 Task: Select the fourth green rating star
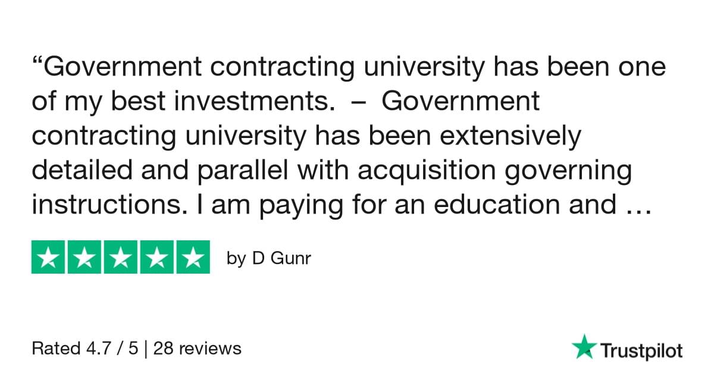pyautogui.click(x=156, y=257)
